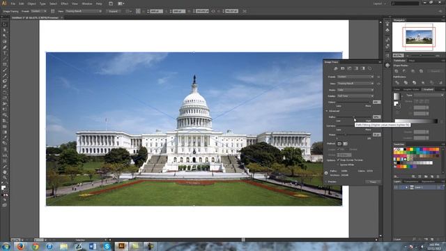The height and width of the screenshot is (251, 446).
Task: Open the View dropdown in Image Trace panel
Action: click(355, 84)
